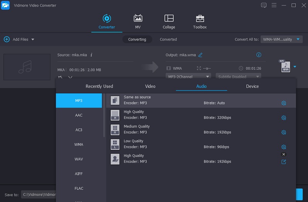This screenshot has height=202, width=308.
Task: Switch to the Device format tab
Action: tap(252, 86)
